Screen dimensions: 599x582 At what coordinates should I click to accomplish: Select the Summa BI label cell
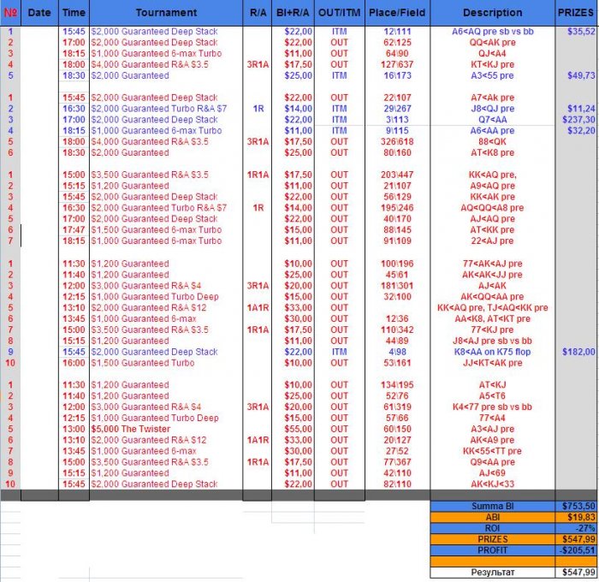(492, 506)
